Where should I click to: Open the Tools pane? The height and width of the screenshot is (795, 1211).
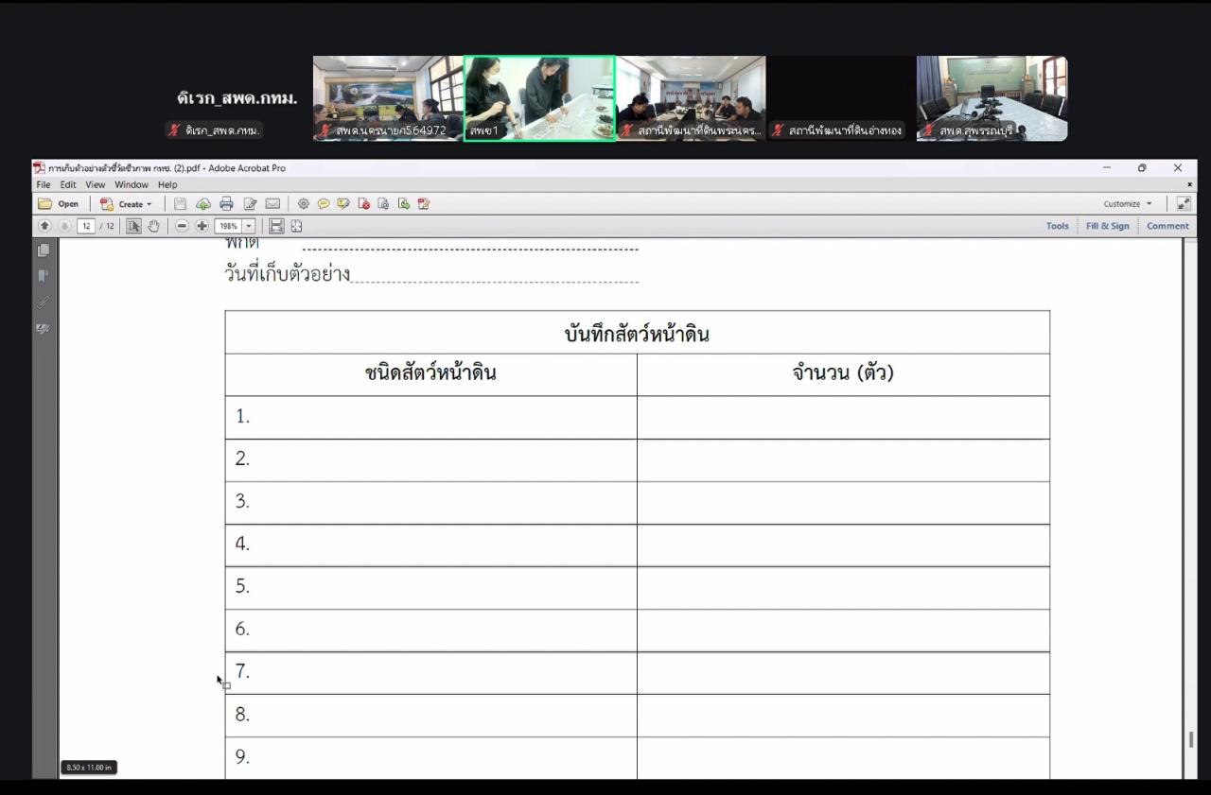tap(1058, 226)
